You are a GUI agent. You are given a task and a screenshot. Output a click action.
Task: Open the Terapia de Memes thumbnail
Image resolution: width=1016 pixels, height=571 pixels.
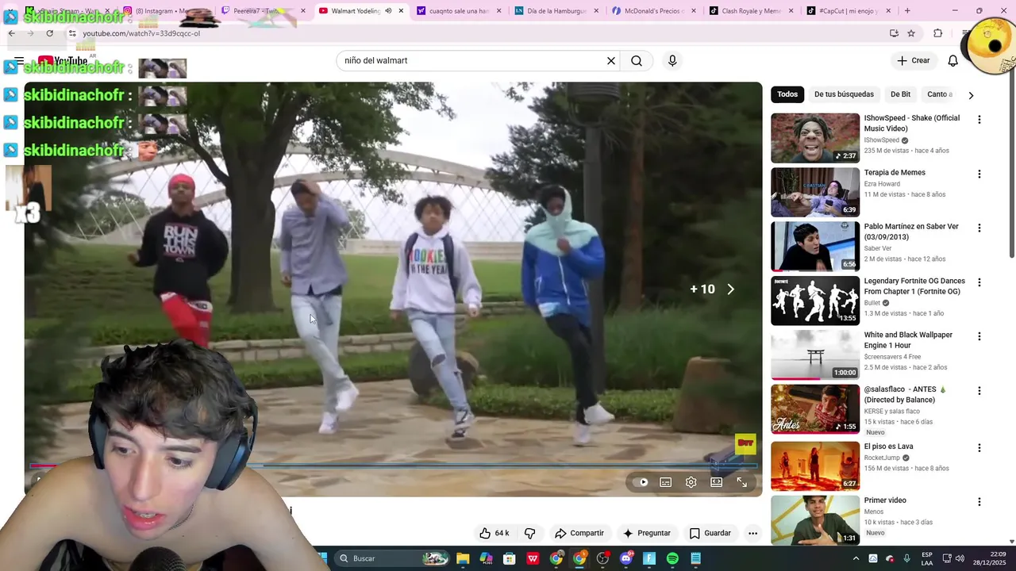click(x=815, y=192)
